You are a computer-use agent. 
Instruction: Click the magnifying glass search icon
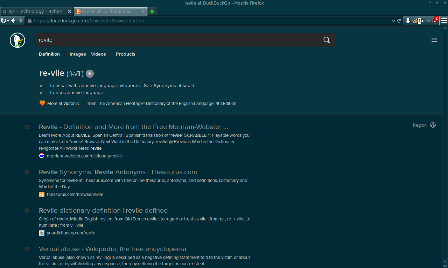(326, 40)
